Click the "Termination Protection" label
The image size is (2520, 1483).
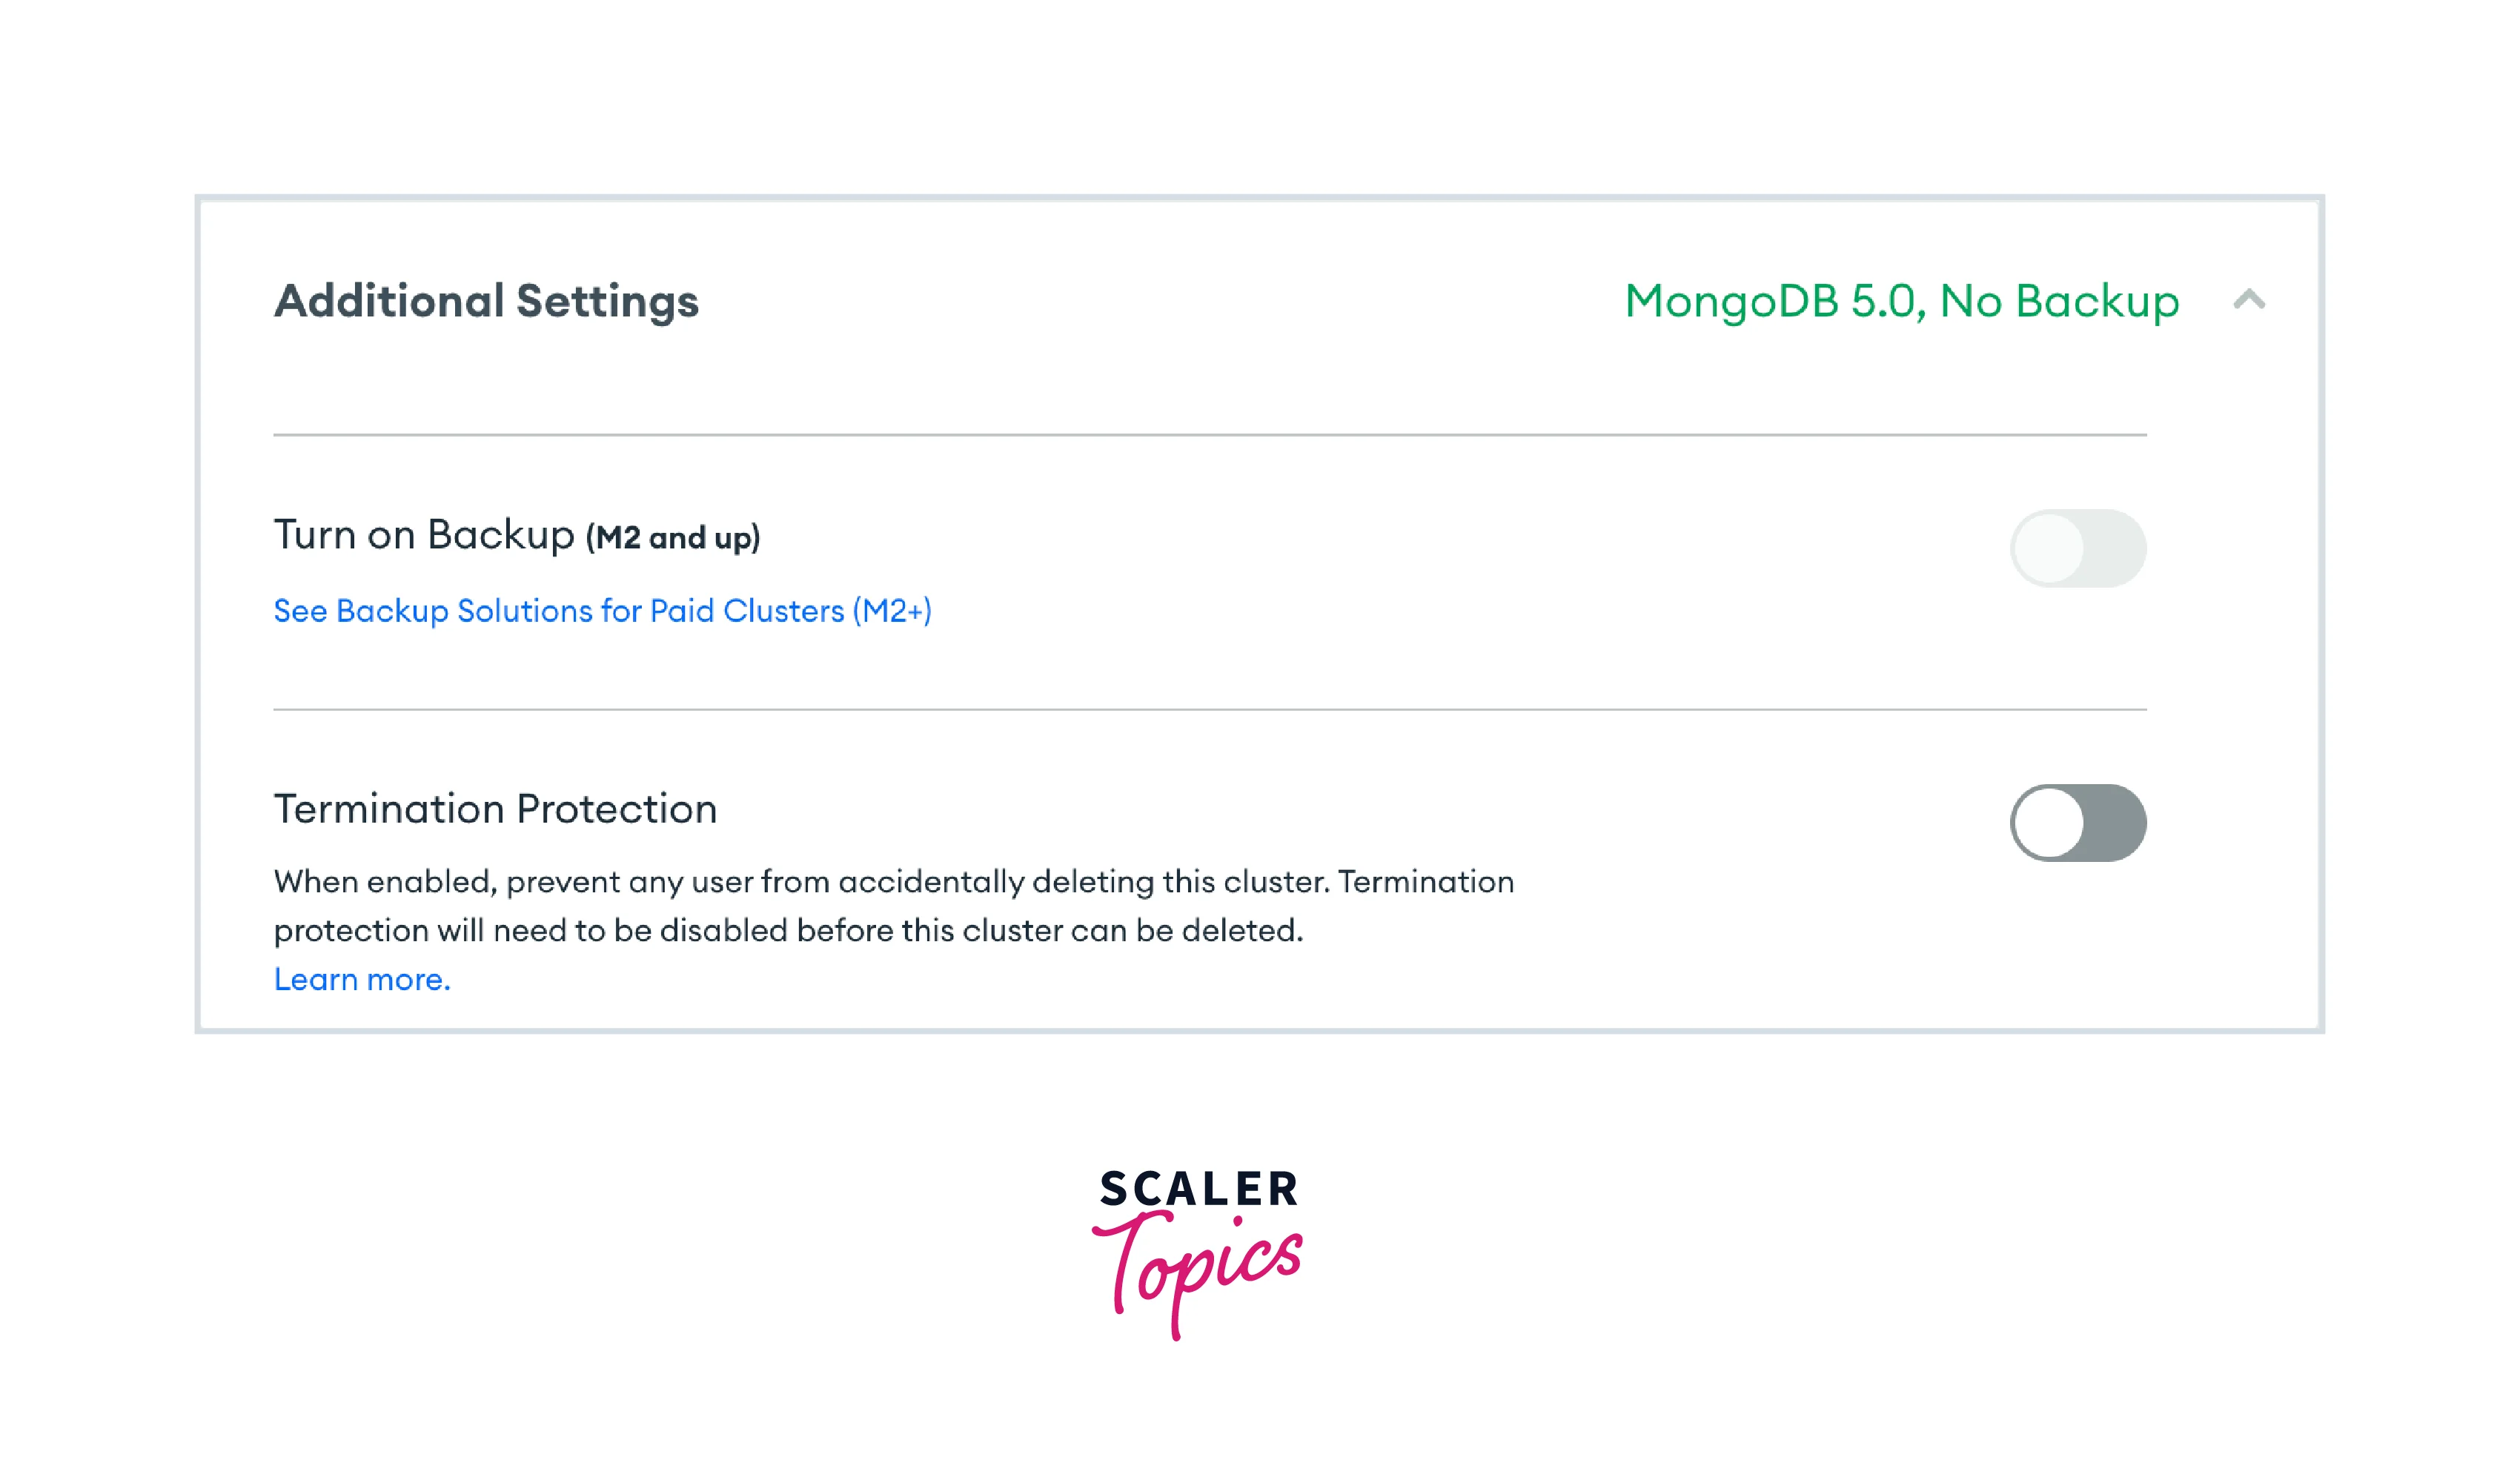[495, 809]
